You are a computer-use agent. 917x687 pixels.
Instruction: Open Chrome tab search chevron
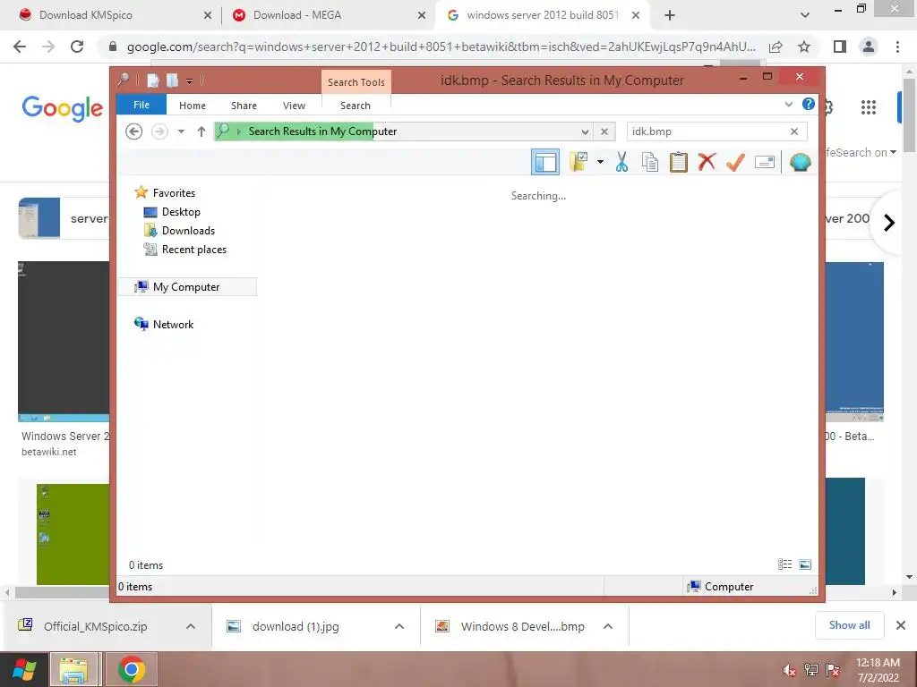click(x=805, y=15)
